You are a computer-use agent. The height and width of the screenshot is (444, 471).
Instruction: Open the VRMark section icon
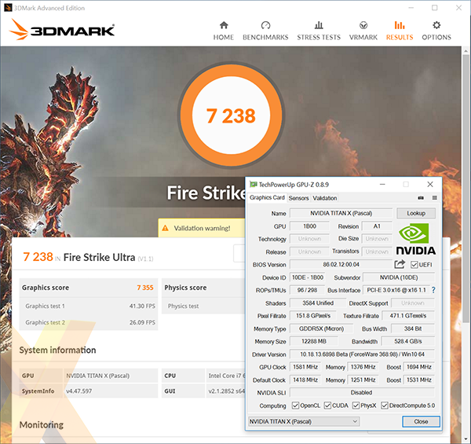click(x=363, y=25)
